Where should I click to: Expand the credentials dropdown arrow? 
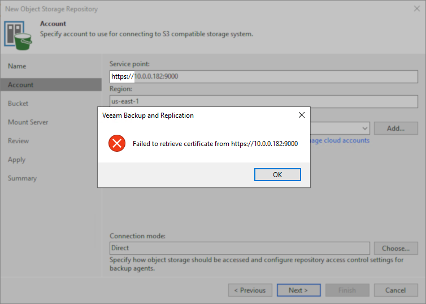[365, 128]
